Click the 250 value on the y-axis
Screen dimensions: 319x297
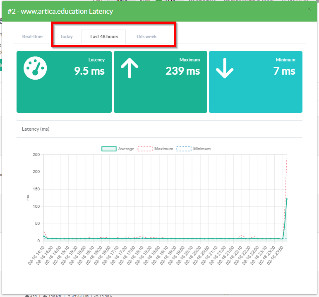36,155
